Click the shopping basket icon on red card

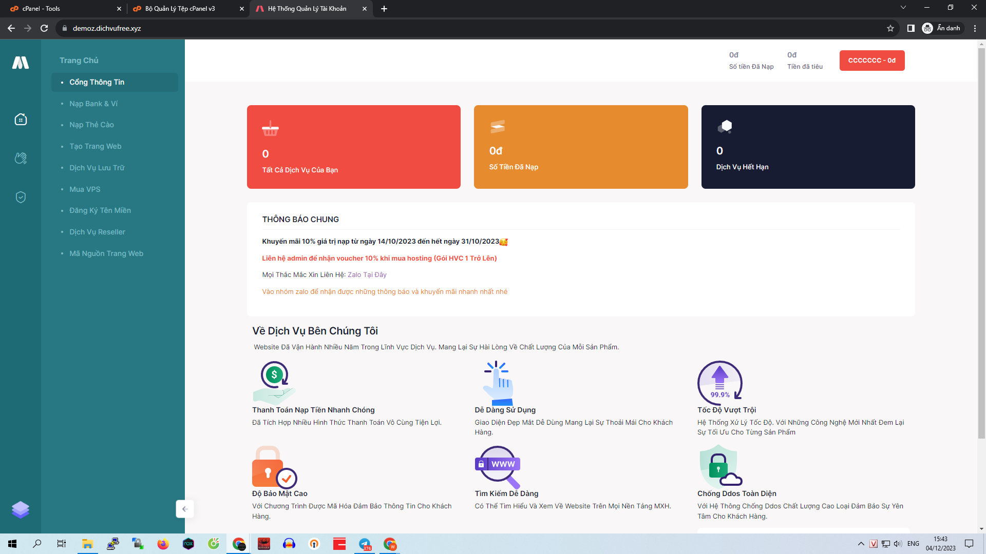271,129
